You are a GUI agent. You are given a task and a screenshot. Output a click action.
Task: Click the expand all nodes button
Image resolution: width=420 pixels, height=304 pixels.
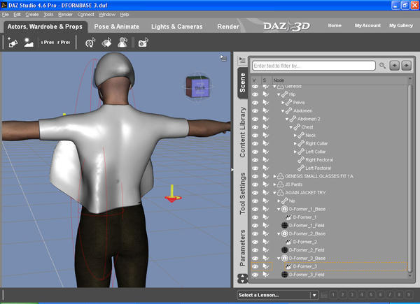(x=394, y=66)
